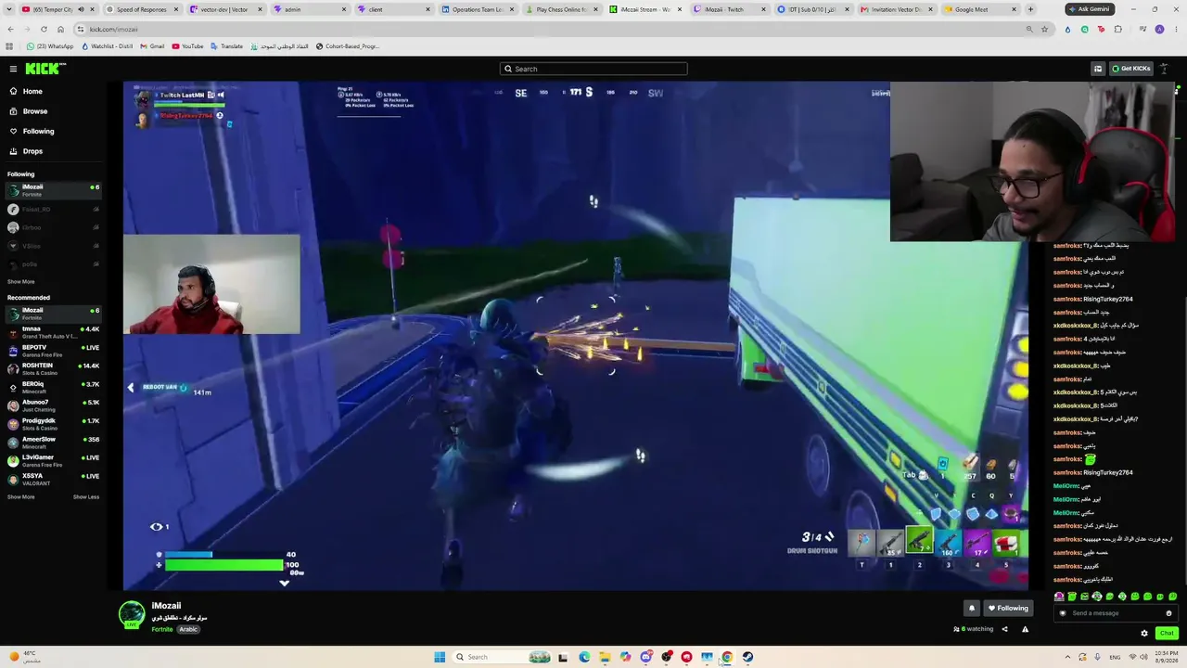Open chat settings gear

coord(1144,634)
